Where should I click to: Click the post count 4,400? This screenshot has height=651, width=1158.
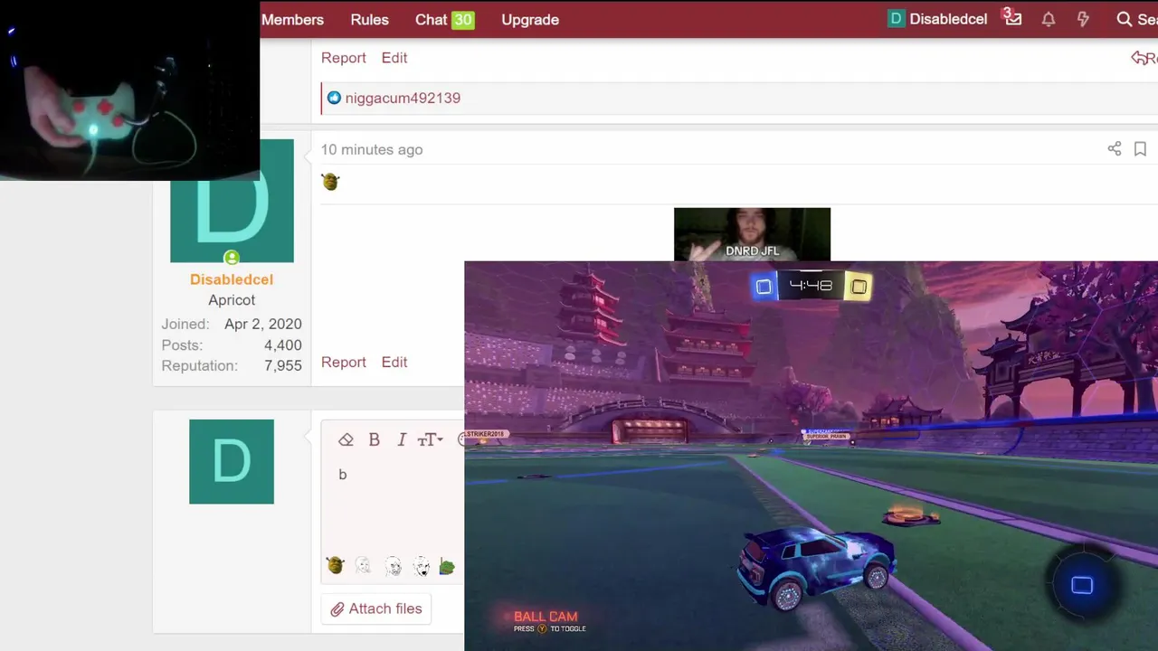pyautogui.click(x=283, y=344)
